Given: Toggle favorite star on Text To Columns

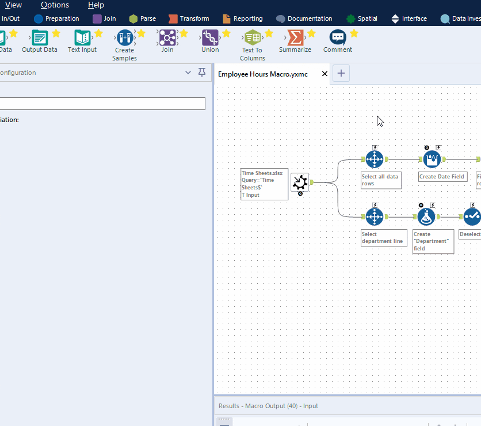Looking at the screenshot, I should (269, 33).
